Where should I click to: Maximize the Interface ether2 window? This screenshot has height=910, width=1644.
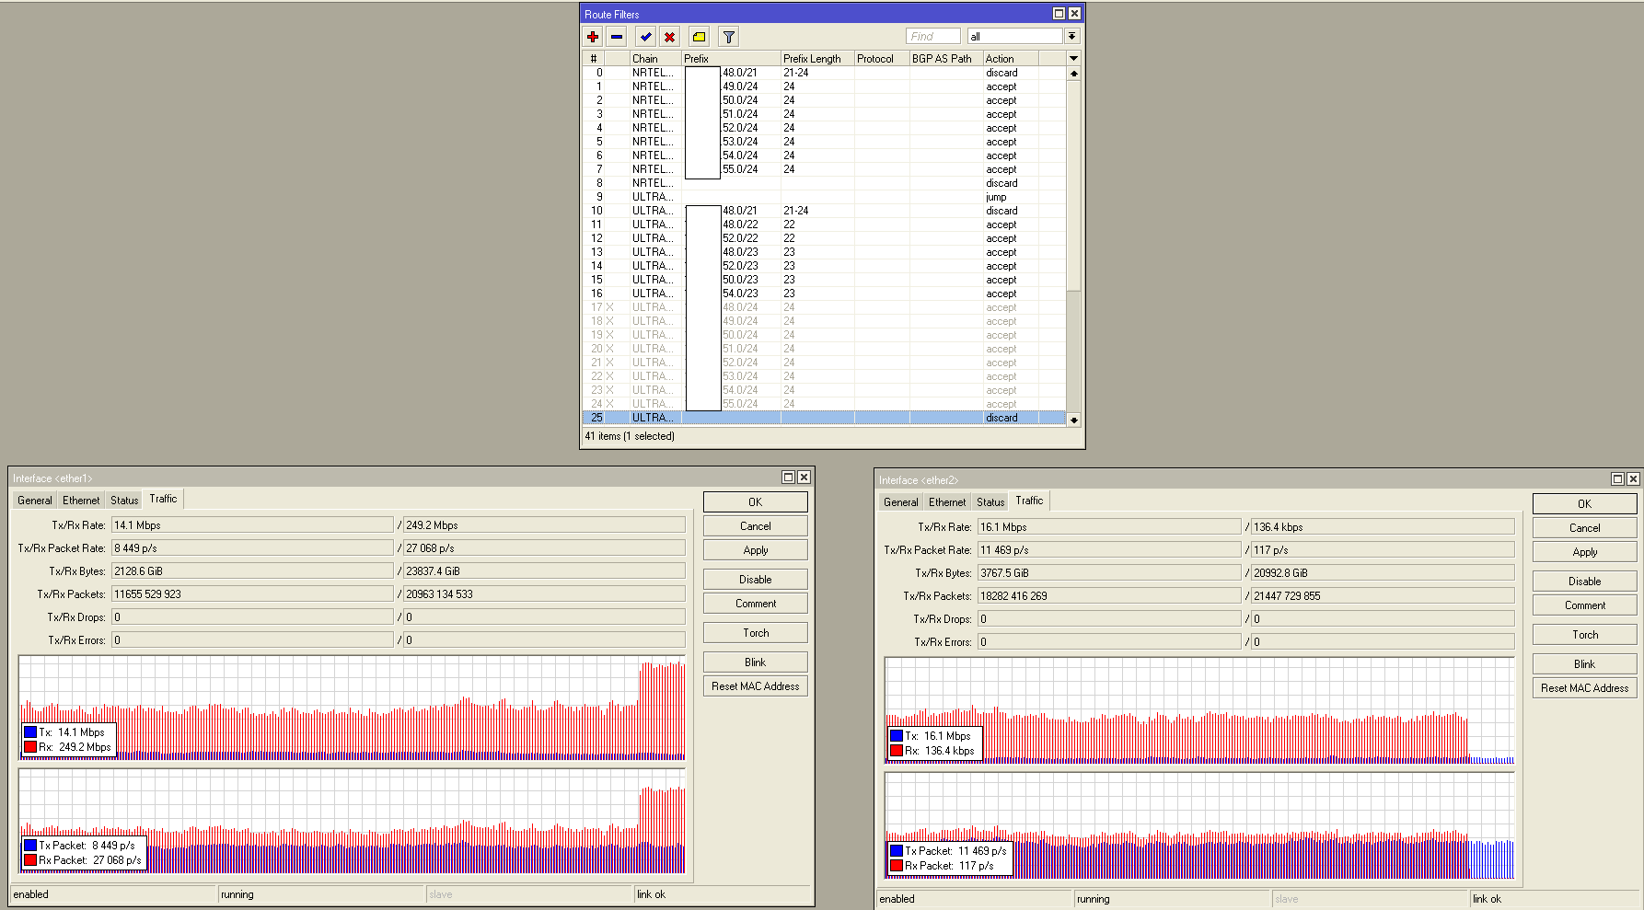[1617, 479]
